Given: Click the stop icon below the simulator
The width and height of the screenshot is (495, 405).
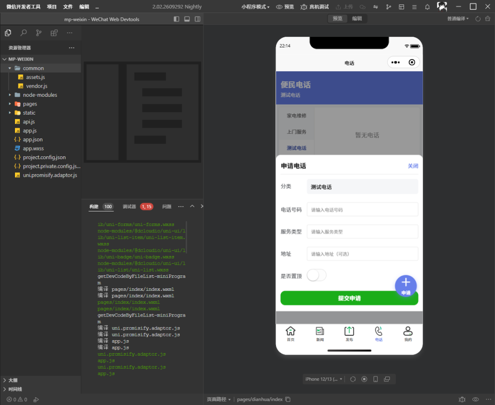Looking at the screenshot, I should [x=364, y=379].
